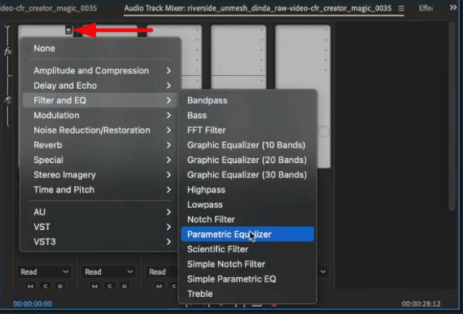Solo the second audio track (S)

pyautogui.click(x=110, y=286)
